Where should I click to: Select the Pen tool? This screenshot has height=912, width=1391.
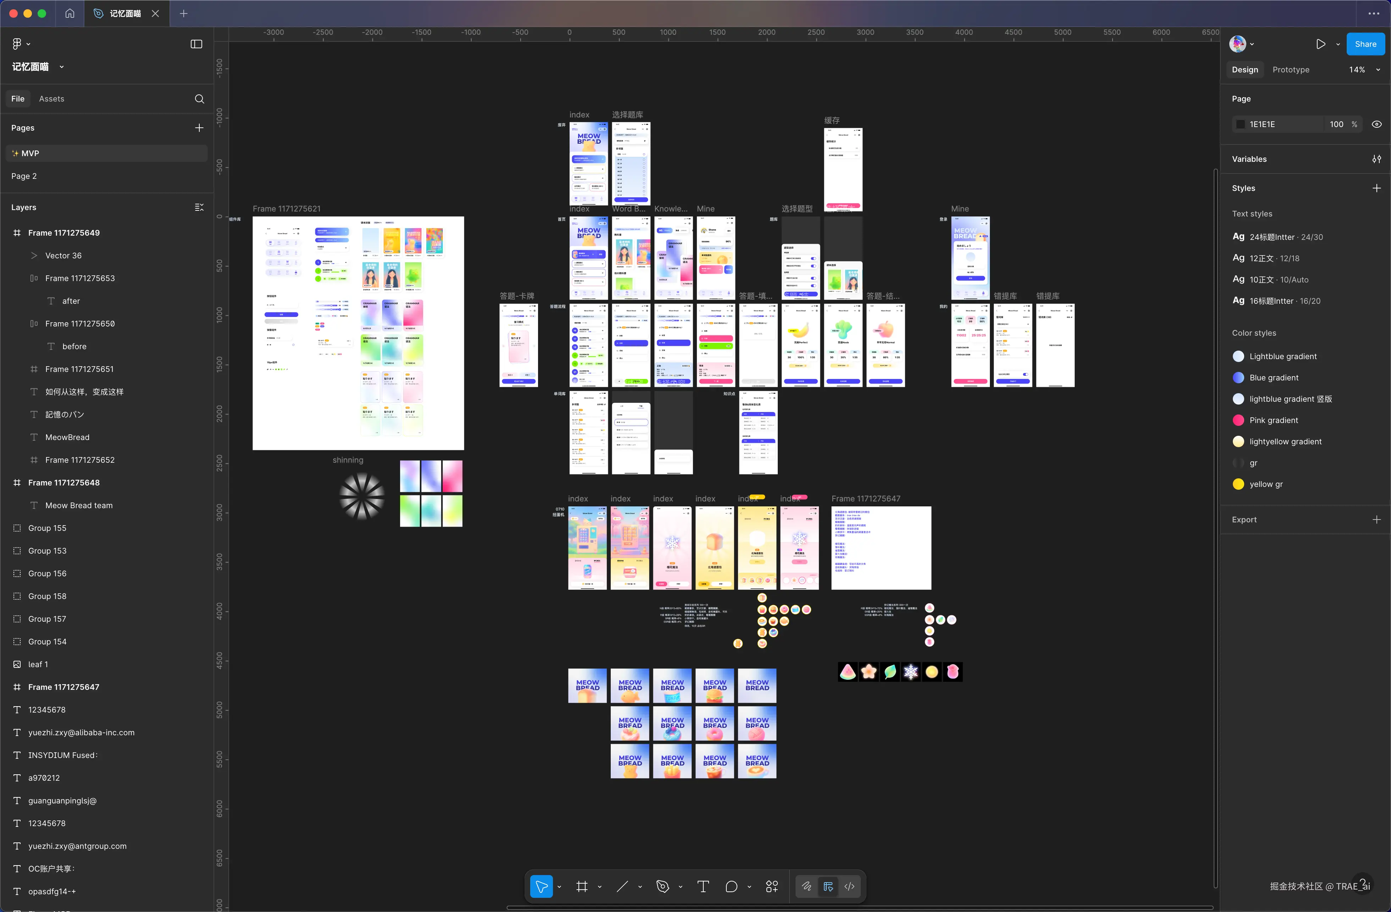click(x=662, y=886)
